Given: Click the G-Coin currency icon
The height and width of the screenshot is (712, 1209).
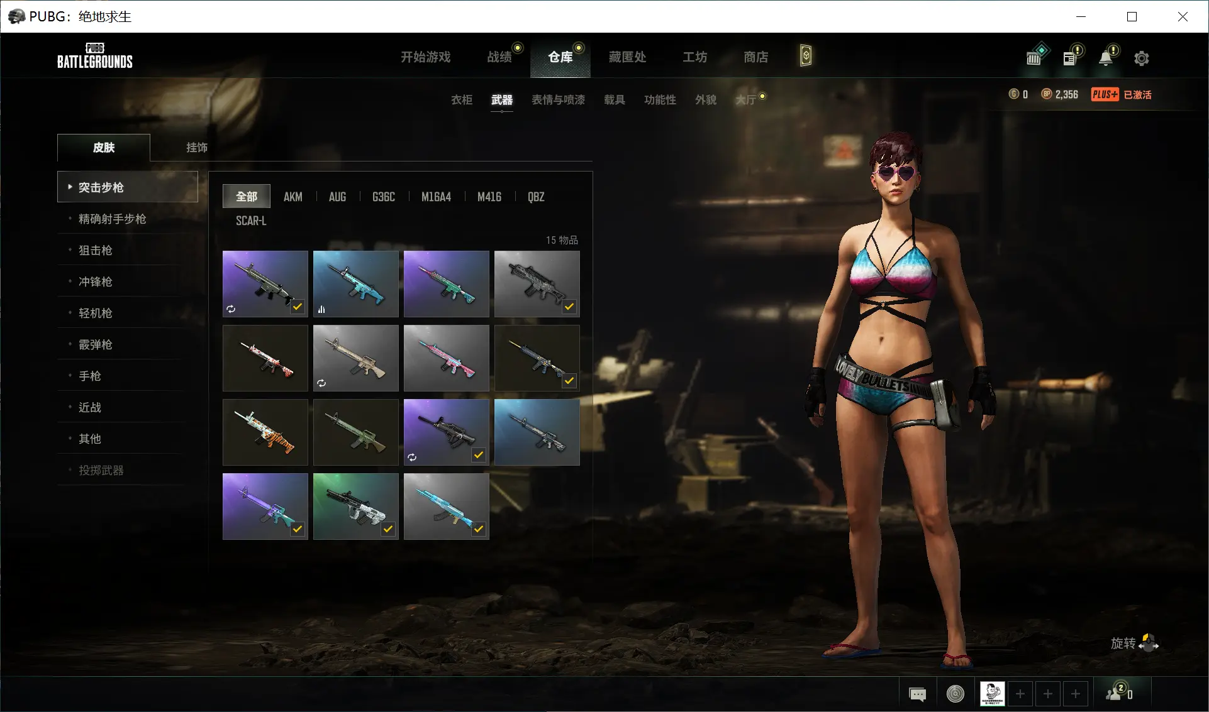Looking at the screenshot, I should [x=1013, y=94].
